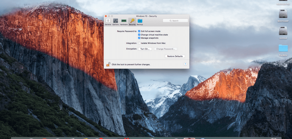Screen dimensions: 292x139
Task: Click the "Integration:" label
Action: (x=131, y=43)
